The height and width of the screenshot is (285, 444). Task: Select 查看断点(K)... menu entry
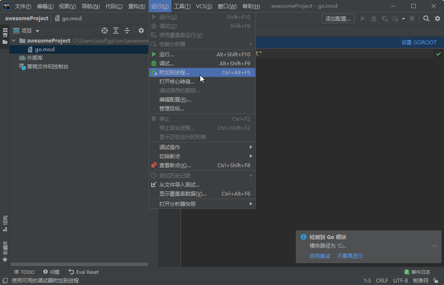point(202,165)
